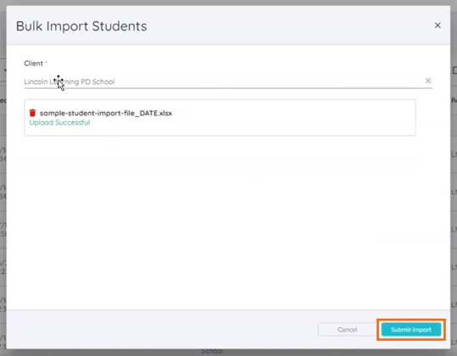Click blank dialog body below the upload box
The image size is (457, 356).
click(228, 221)
